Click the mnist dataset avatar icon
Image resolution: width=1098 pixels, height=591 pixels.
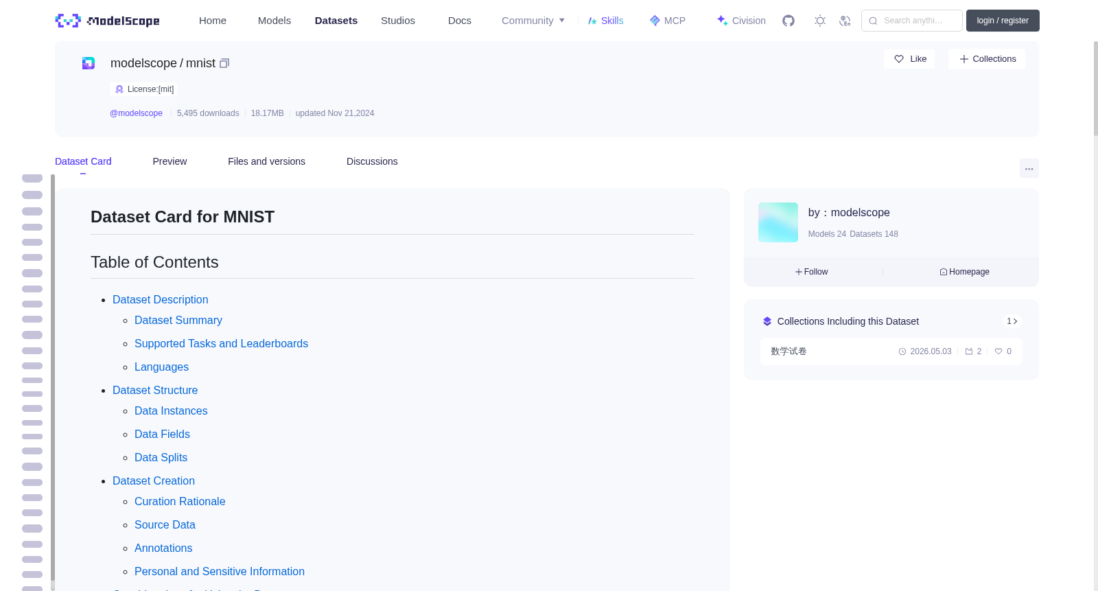click(89, 63)
